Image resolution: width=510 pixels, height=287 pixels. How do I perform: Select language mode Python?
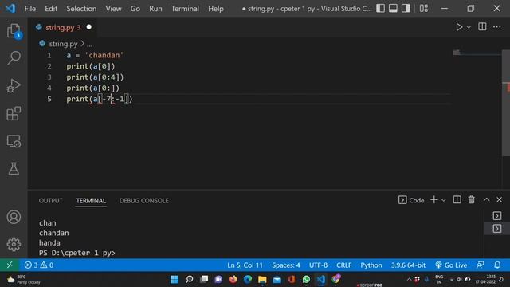click(371, 265)
